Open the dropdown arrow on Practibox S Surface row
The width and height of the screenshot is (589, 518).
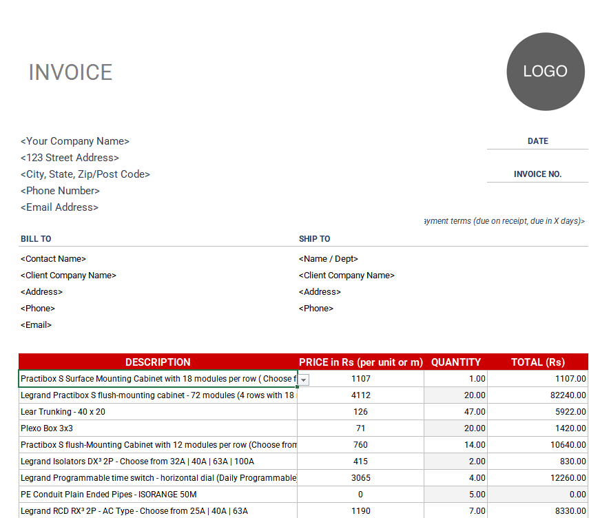304,380
